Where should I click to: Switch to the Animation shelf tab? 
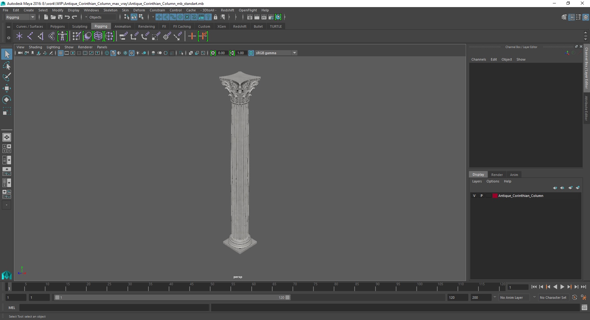(123, 26)
